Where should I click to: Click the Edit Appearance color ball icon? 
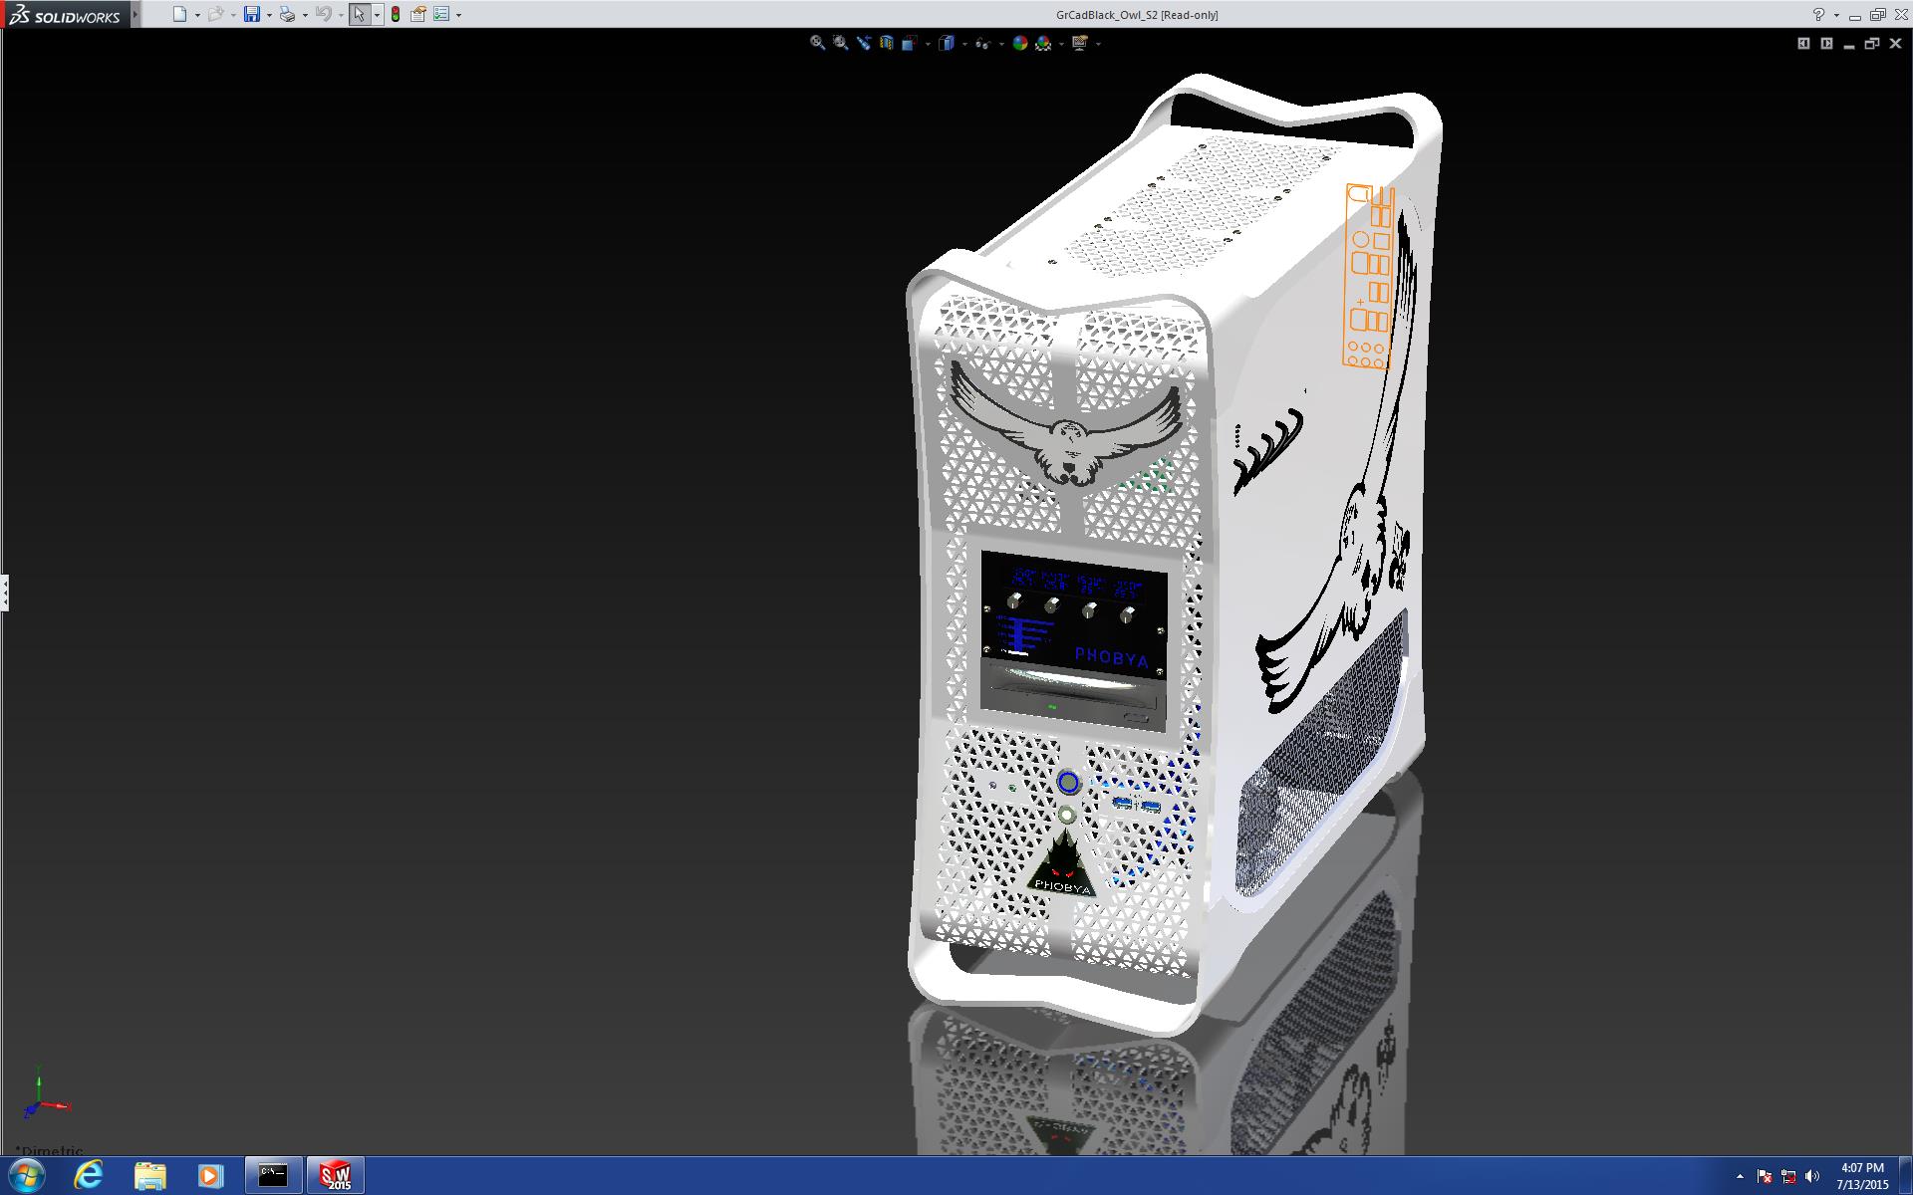pyautogui.click(x=1019, y=43)
